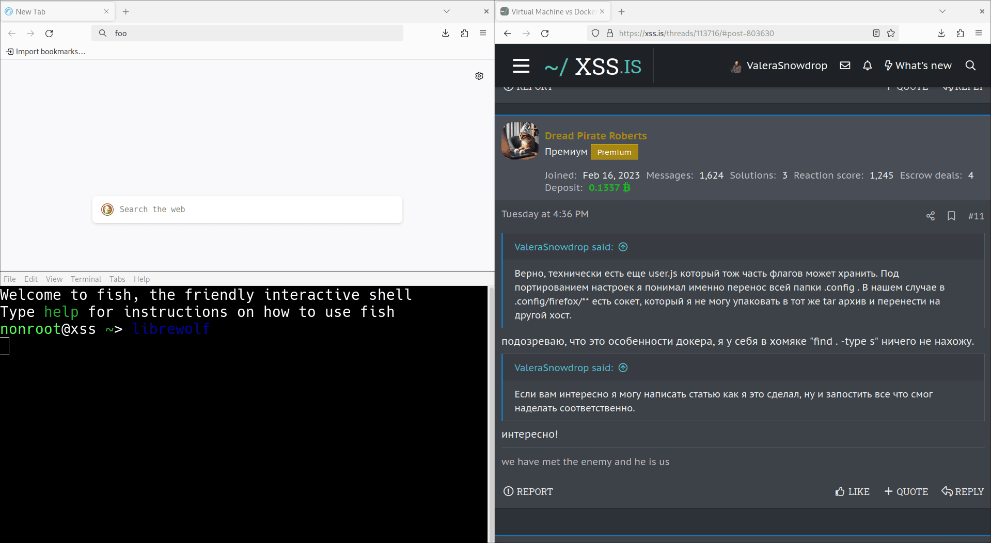Close the New Tab tab
The width and height of the screenshot is (991, 543).
(x=106, y=11)
